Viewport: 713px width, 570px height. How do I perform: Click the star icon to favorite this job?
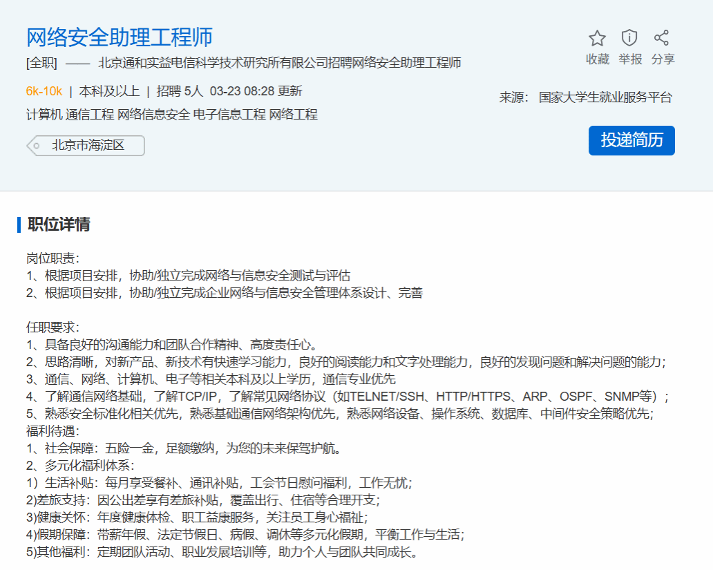click(597, 38)
